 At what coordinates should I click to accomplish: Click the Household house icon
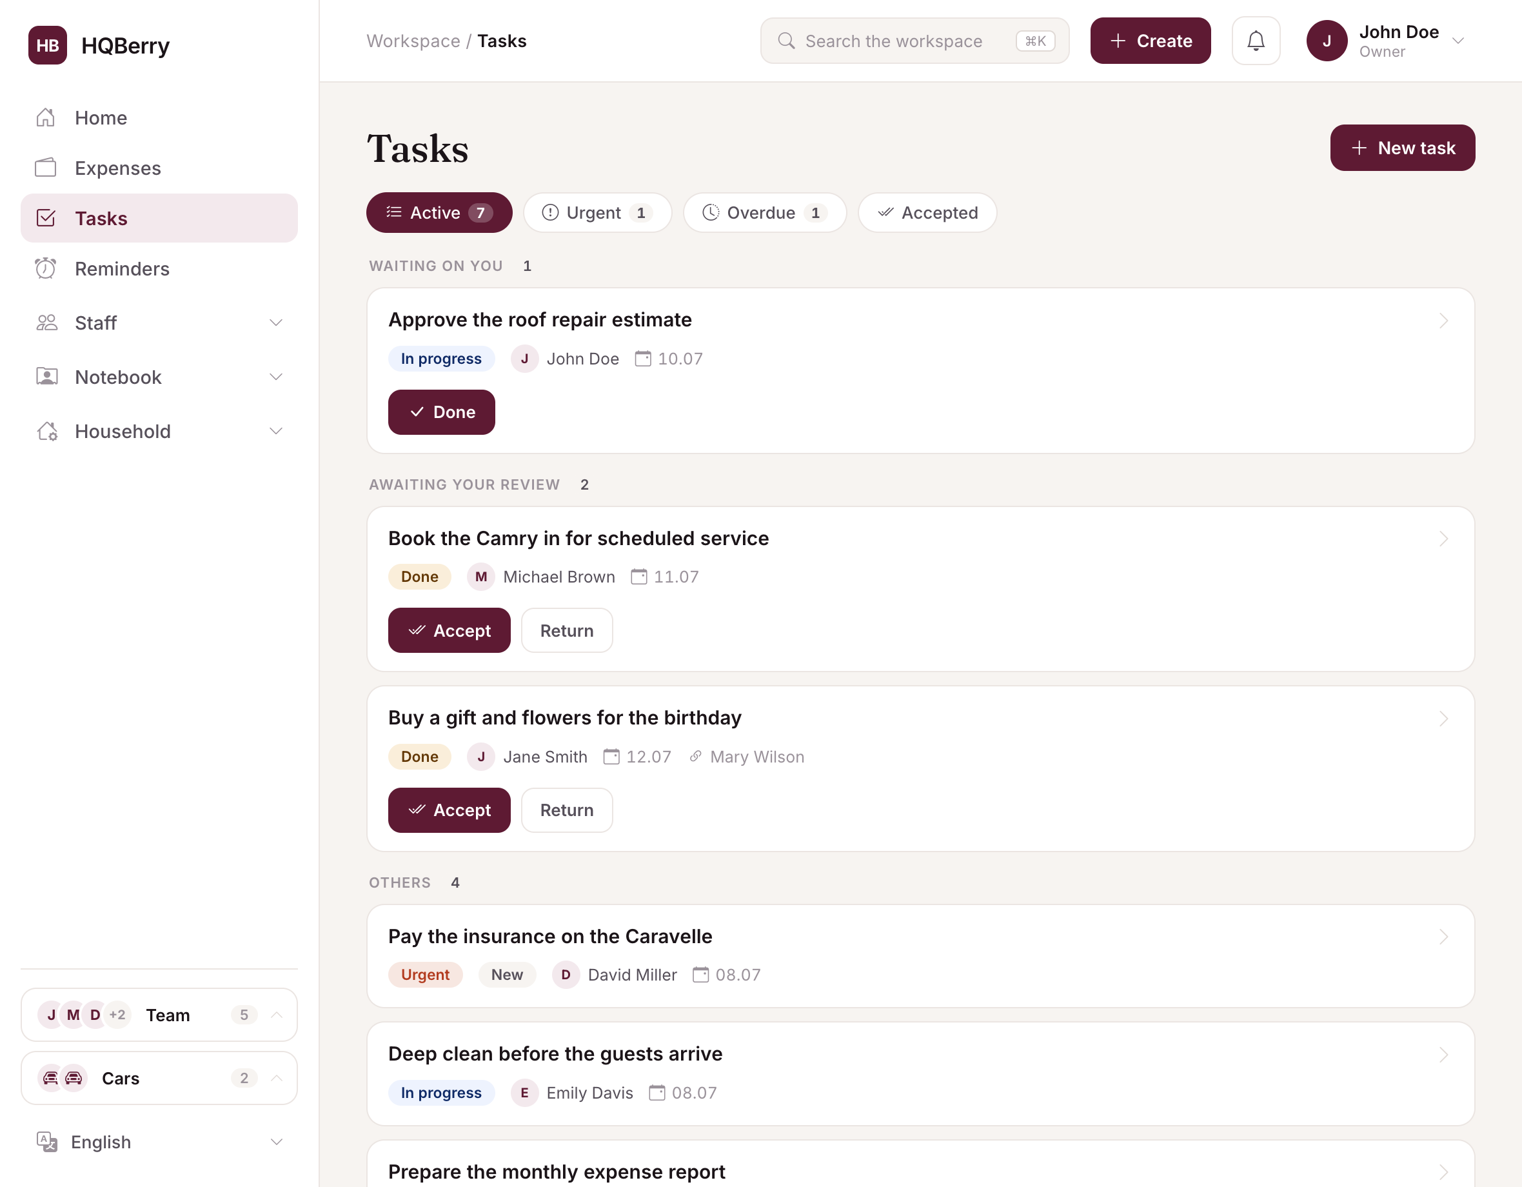[x=46, y=432]
